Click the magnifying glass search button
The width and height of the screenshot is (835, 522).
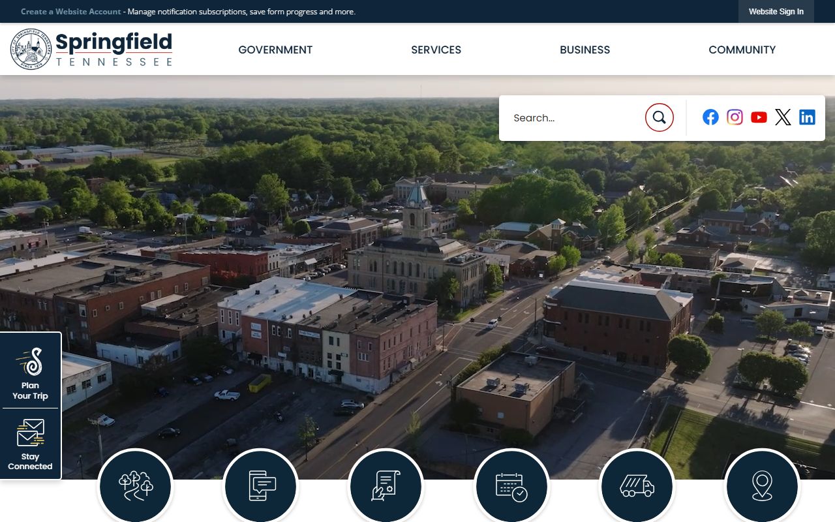[x=659, y=117]
